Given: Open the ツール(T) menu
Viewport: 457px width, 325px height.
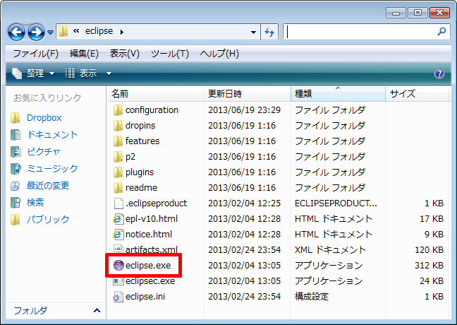Looking at the screenshot, I should point(170,54).
